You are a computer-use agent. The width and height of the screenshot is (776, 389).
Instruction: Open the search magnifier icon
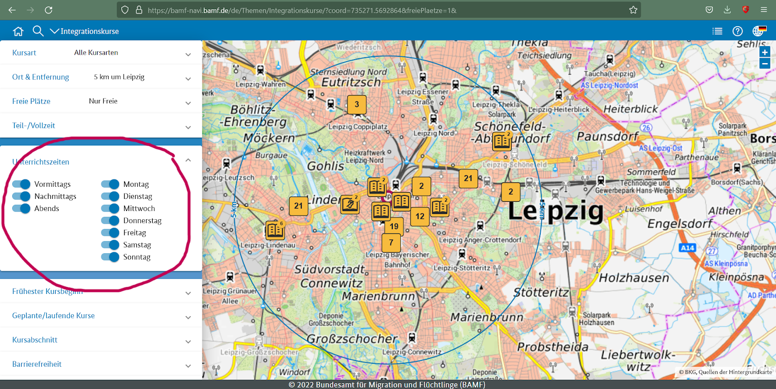38,31
